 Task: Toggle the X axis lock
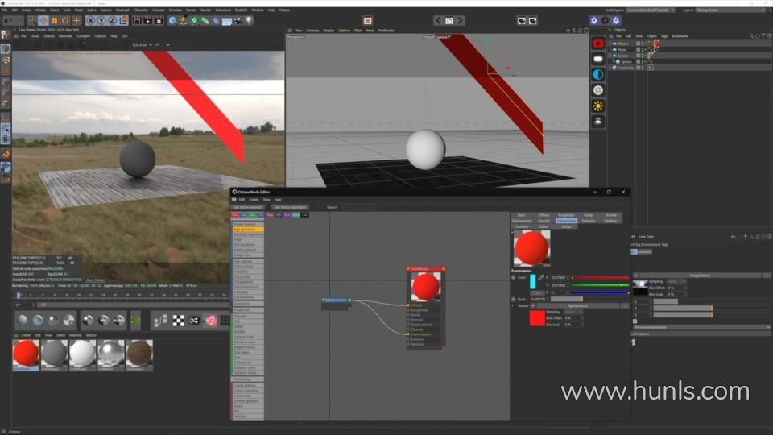pyautogui.click(x=90, y=20)
